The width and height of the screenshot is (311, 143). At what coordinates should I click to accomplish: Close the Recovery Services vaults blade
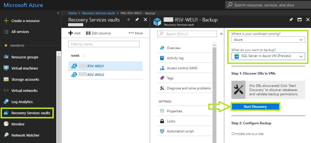pos(145,20)
